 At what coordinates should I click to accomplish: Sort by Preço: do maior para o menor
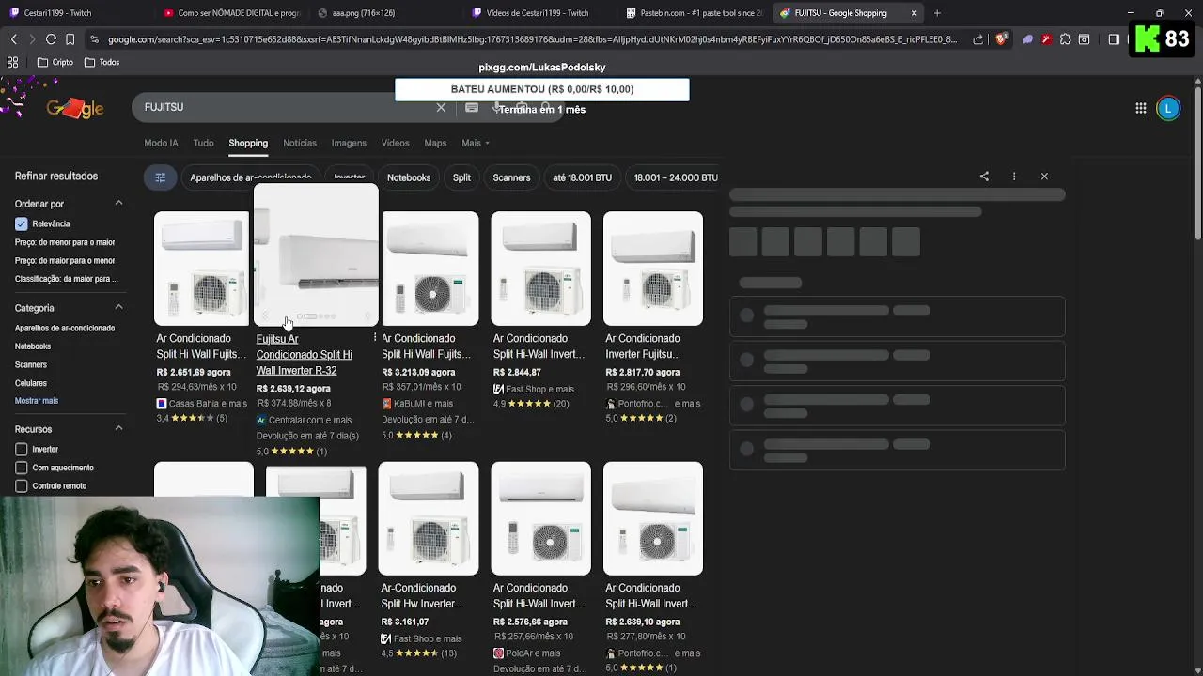tap(65, 261)
